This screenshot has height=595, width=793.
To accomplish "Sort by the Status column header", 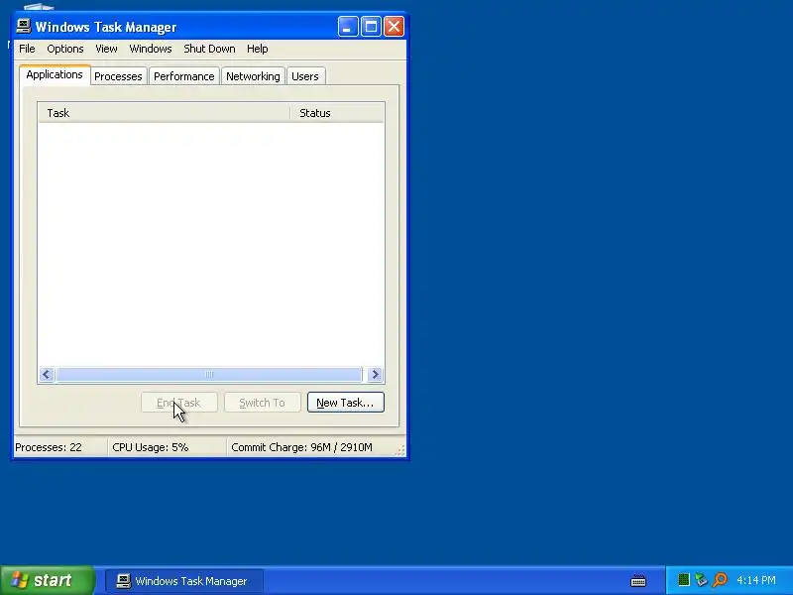I will pos(337,113).
